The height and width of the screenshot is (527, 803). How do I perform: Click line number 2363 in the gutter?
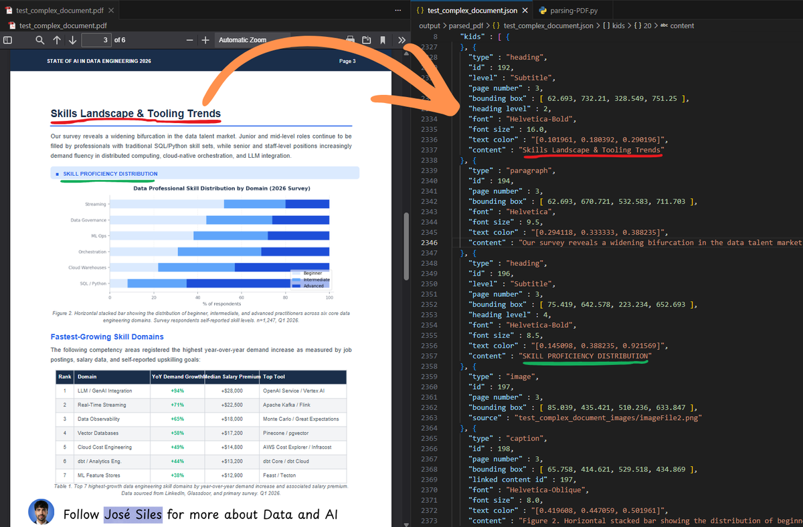[x=428, y=418]
